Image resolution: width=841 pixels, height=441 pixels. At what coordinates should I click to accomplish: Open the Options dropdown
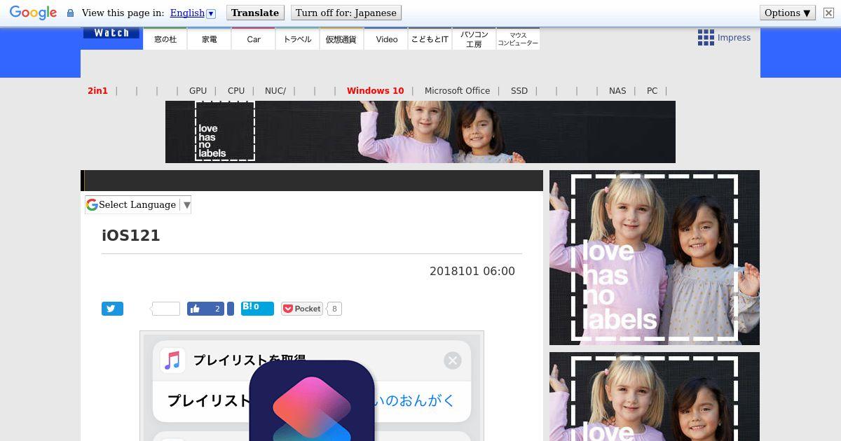pyautogui.click(x=788, y=13)
